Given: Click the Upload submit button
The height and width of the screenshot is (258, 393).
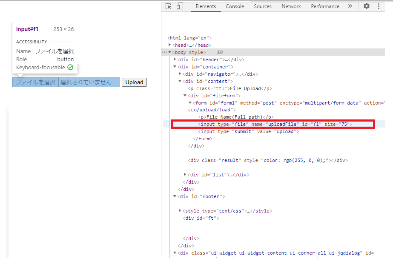Looking at the screenshot, I should pyautogui.click(x=135, y=82).
